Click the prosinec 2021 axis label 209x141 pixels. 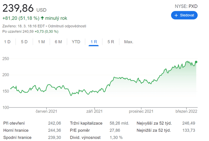pyautogui.click(x=141, y=111)
